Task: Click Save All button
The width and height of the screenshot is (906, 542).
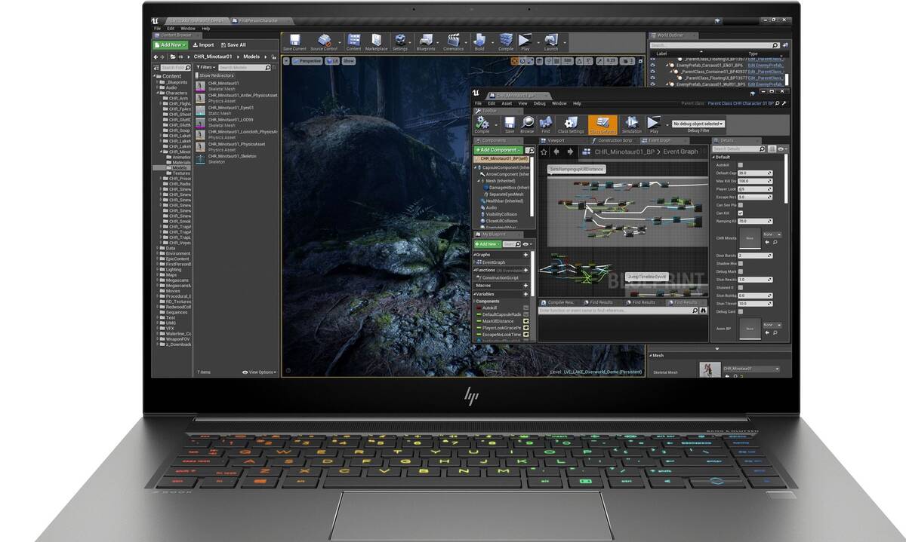Action: coord(233,45)
